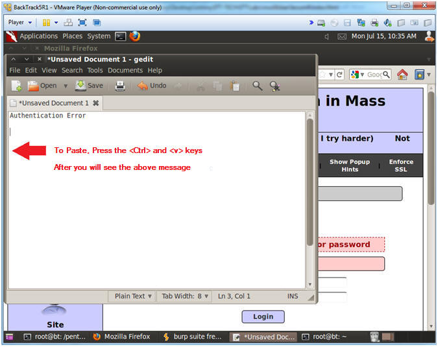The height and width of the screenshot is (347, 438).
Task: Expand the Open recent files arrow
Action: tap(66, 86)
